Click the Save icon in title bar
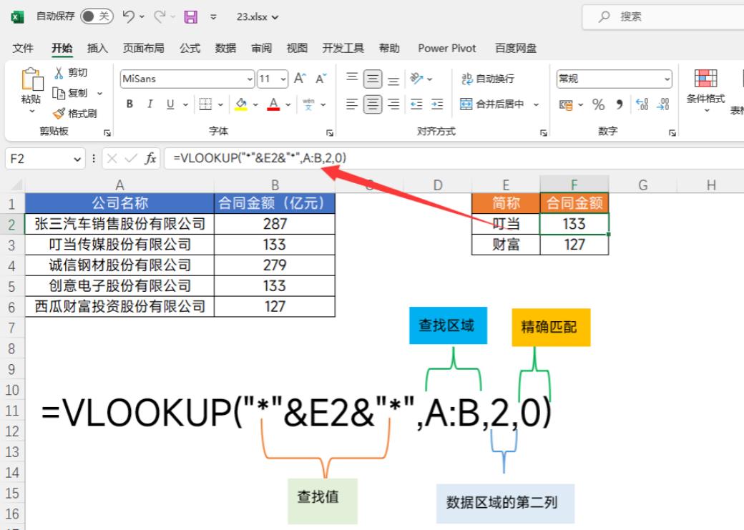Screen dimensions: 744x530 (190, 16)
